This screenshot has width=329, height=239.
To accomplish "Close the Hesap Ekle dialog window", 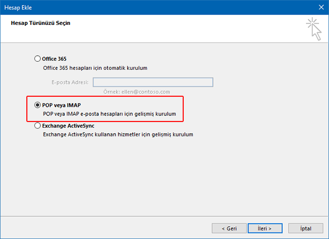I will 321,7.
